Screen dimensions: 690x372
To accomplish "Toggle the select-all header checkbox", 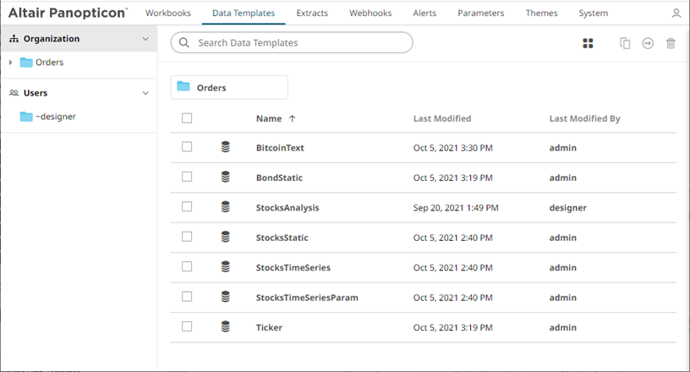I will (187, 118).
